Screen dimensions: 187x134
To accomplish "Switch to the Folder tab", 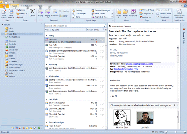I will [x=41, y=6].
